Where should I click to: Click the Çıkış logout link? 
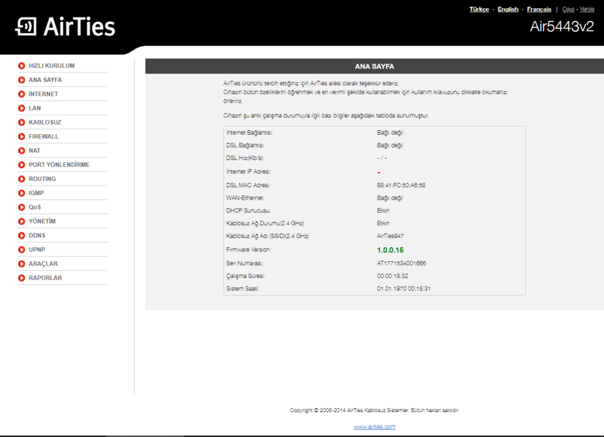(568, 9)
